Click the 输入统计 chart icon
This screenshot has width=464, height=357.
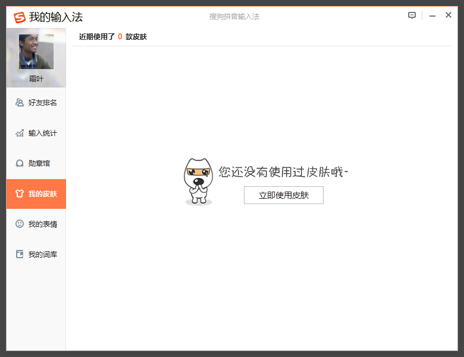pos(20,133)
